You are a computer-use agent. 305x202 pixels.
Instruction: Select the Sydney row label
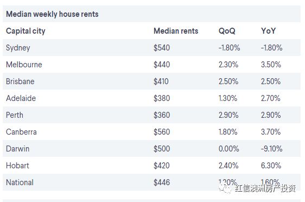coord(18,48)
